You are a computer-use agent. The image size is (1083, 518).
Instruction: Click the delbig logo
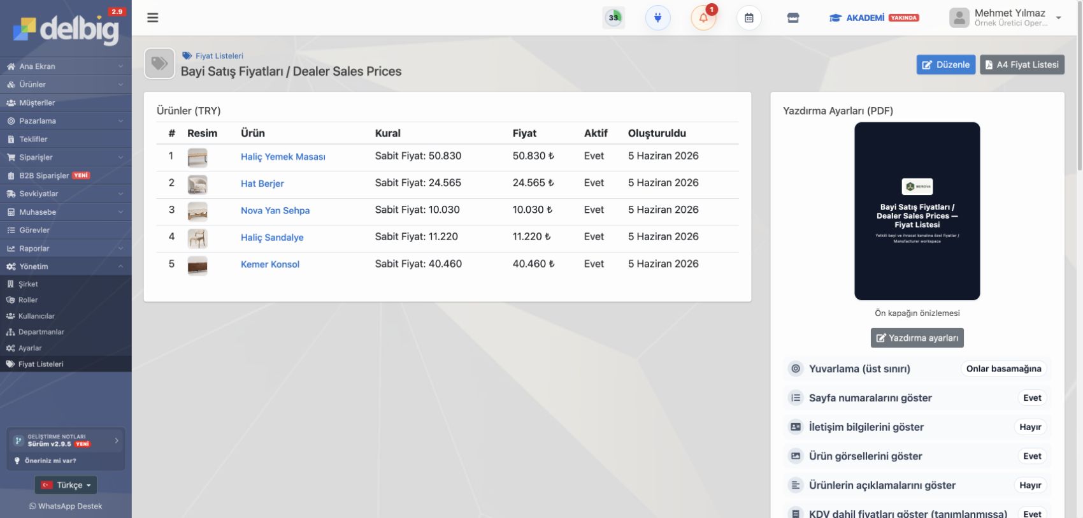point(66,29)
